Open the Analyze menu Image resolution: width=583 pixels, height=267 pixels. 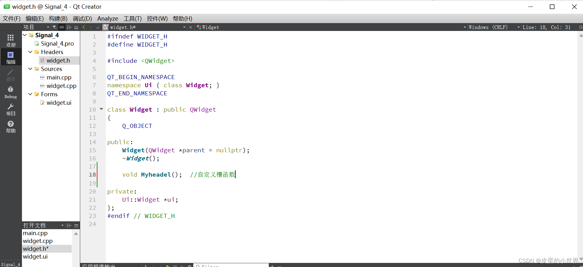[107, 18]
